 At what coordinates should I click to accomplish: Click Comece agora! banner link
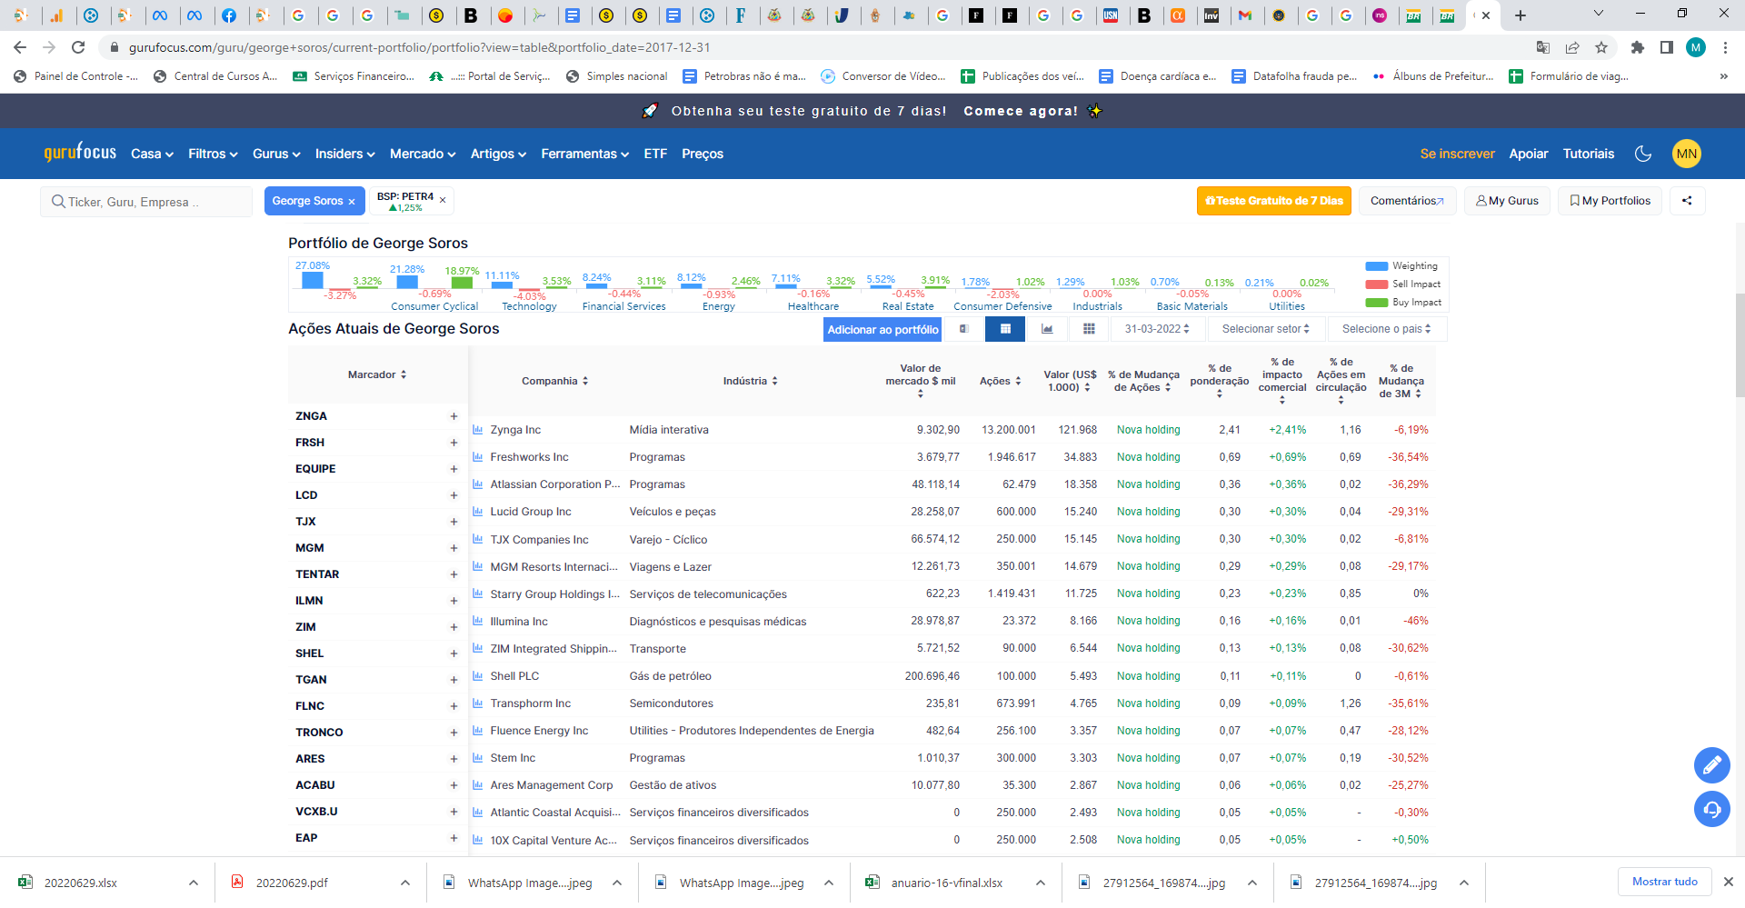pos(1021,111)
